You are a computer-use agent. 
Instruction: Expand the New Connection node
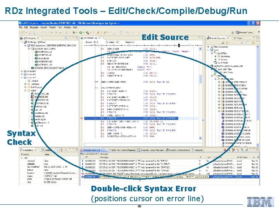[208, 47]
